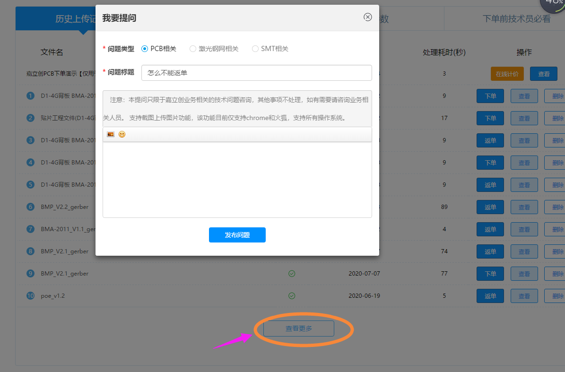Screen dimensions: 565x372
Task: Click the number 6 badge beside BMP_V2.2_gerber
Action: click(30, 207)
